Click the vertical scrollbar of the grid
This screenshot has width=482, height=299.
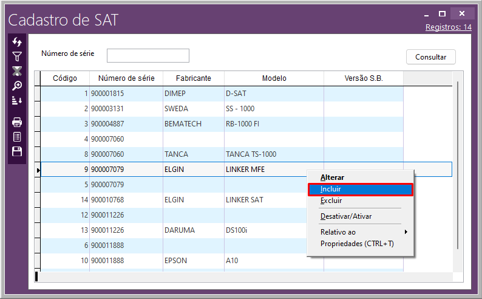pyautogui.click(x=457, y=170)
